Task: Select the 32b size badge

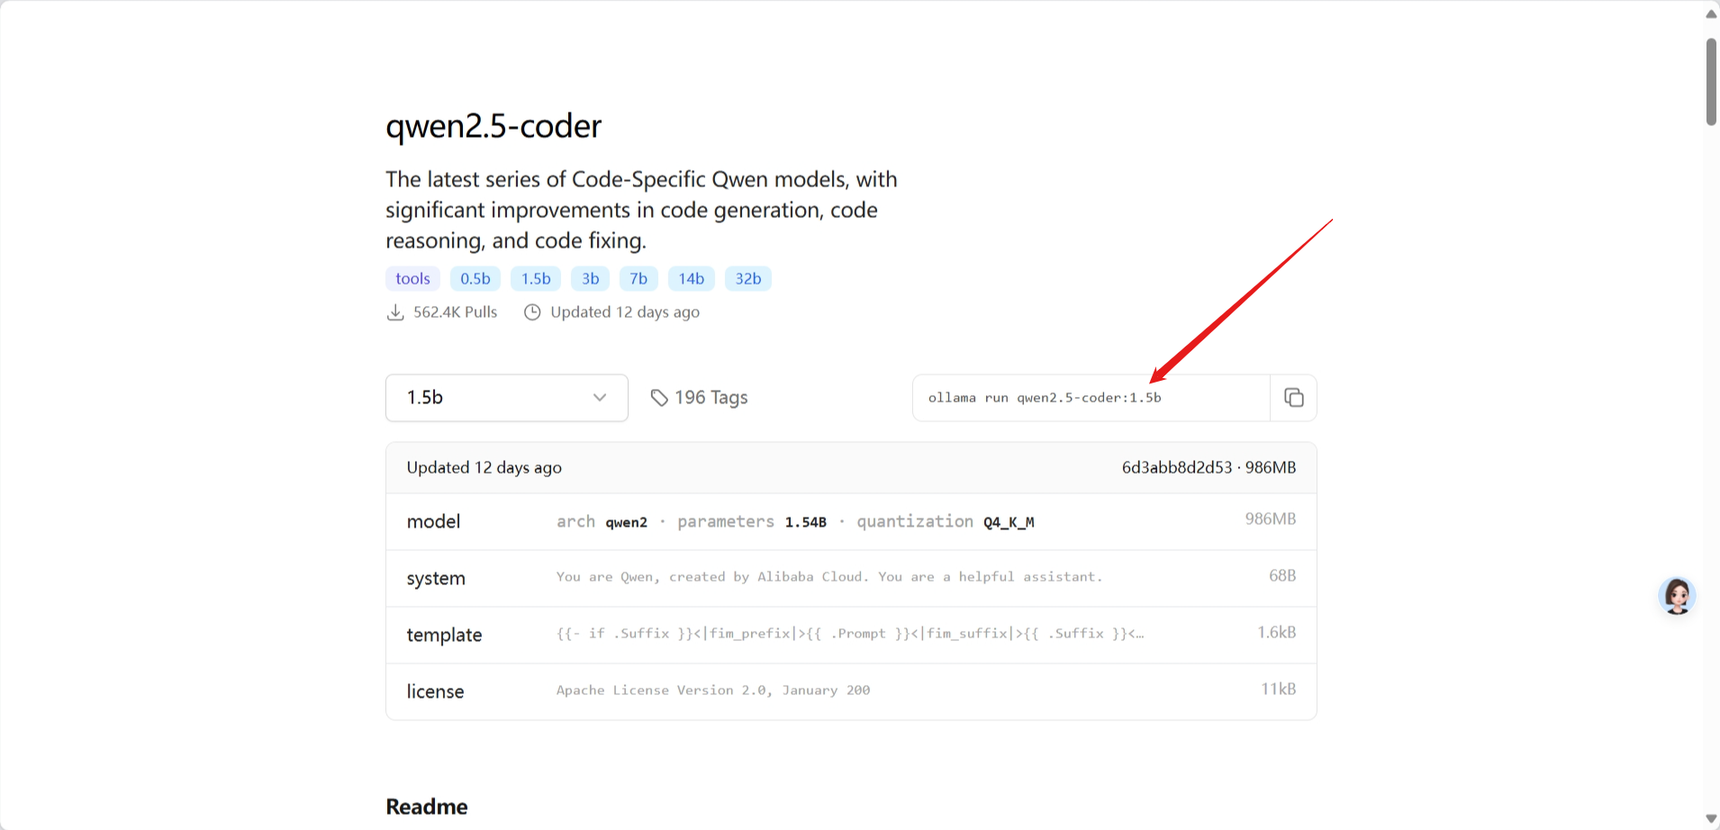Action: coord(748,279)
